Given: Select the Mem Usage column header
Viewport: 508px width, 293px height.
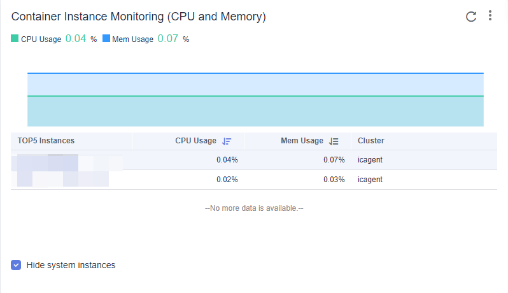Looking at the screenshot, I should (x=302, y=141).
